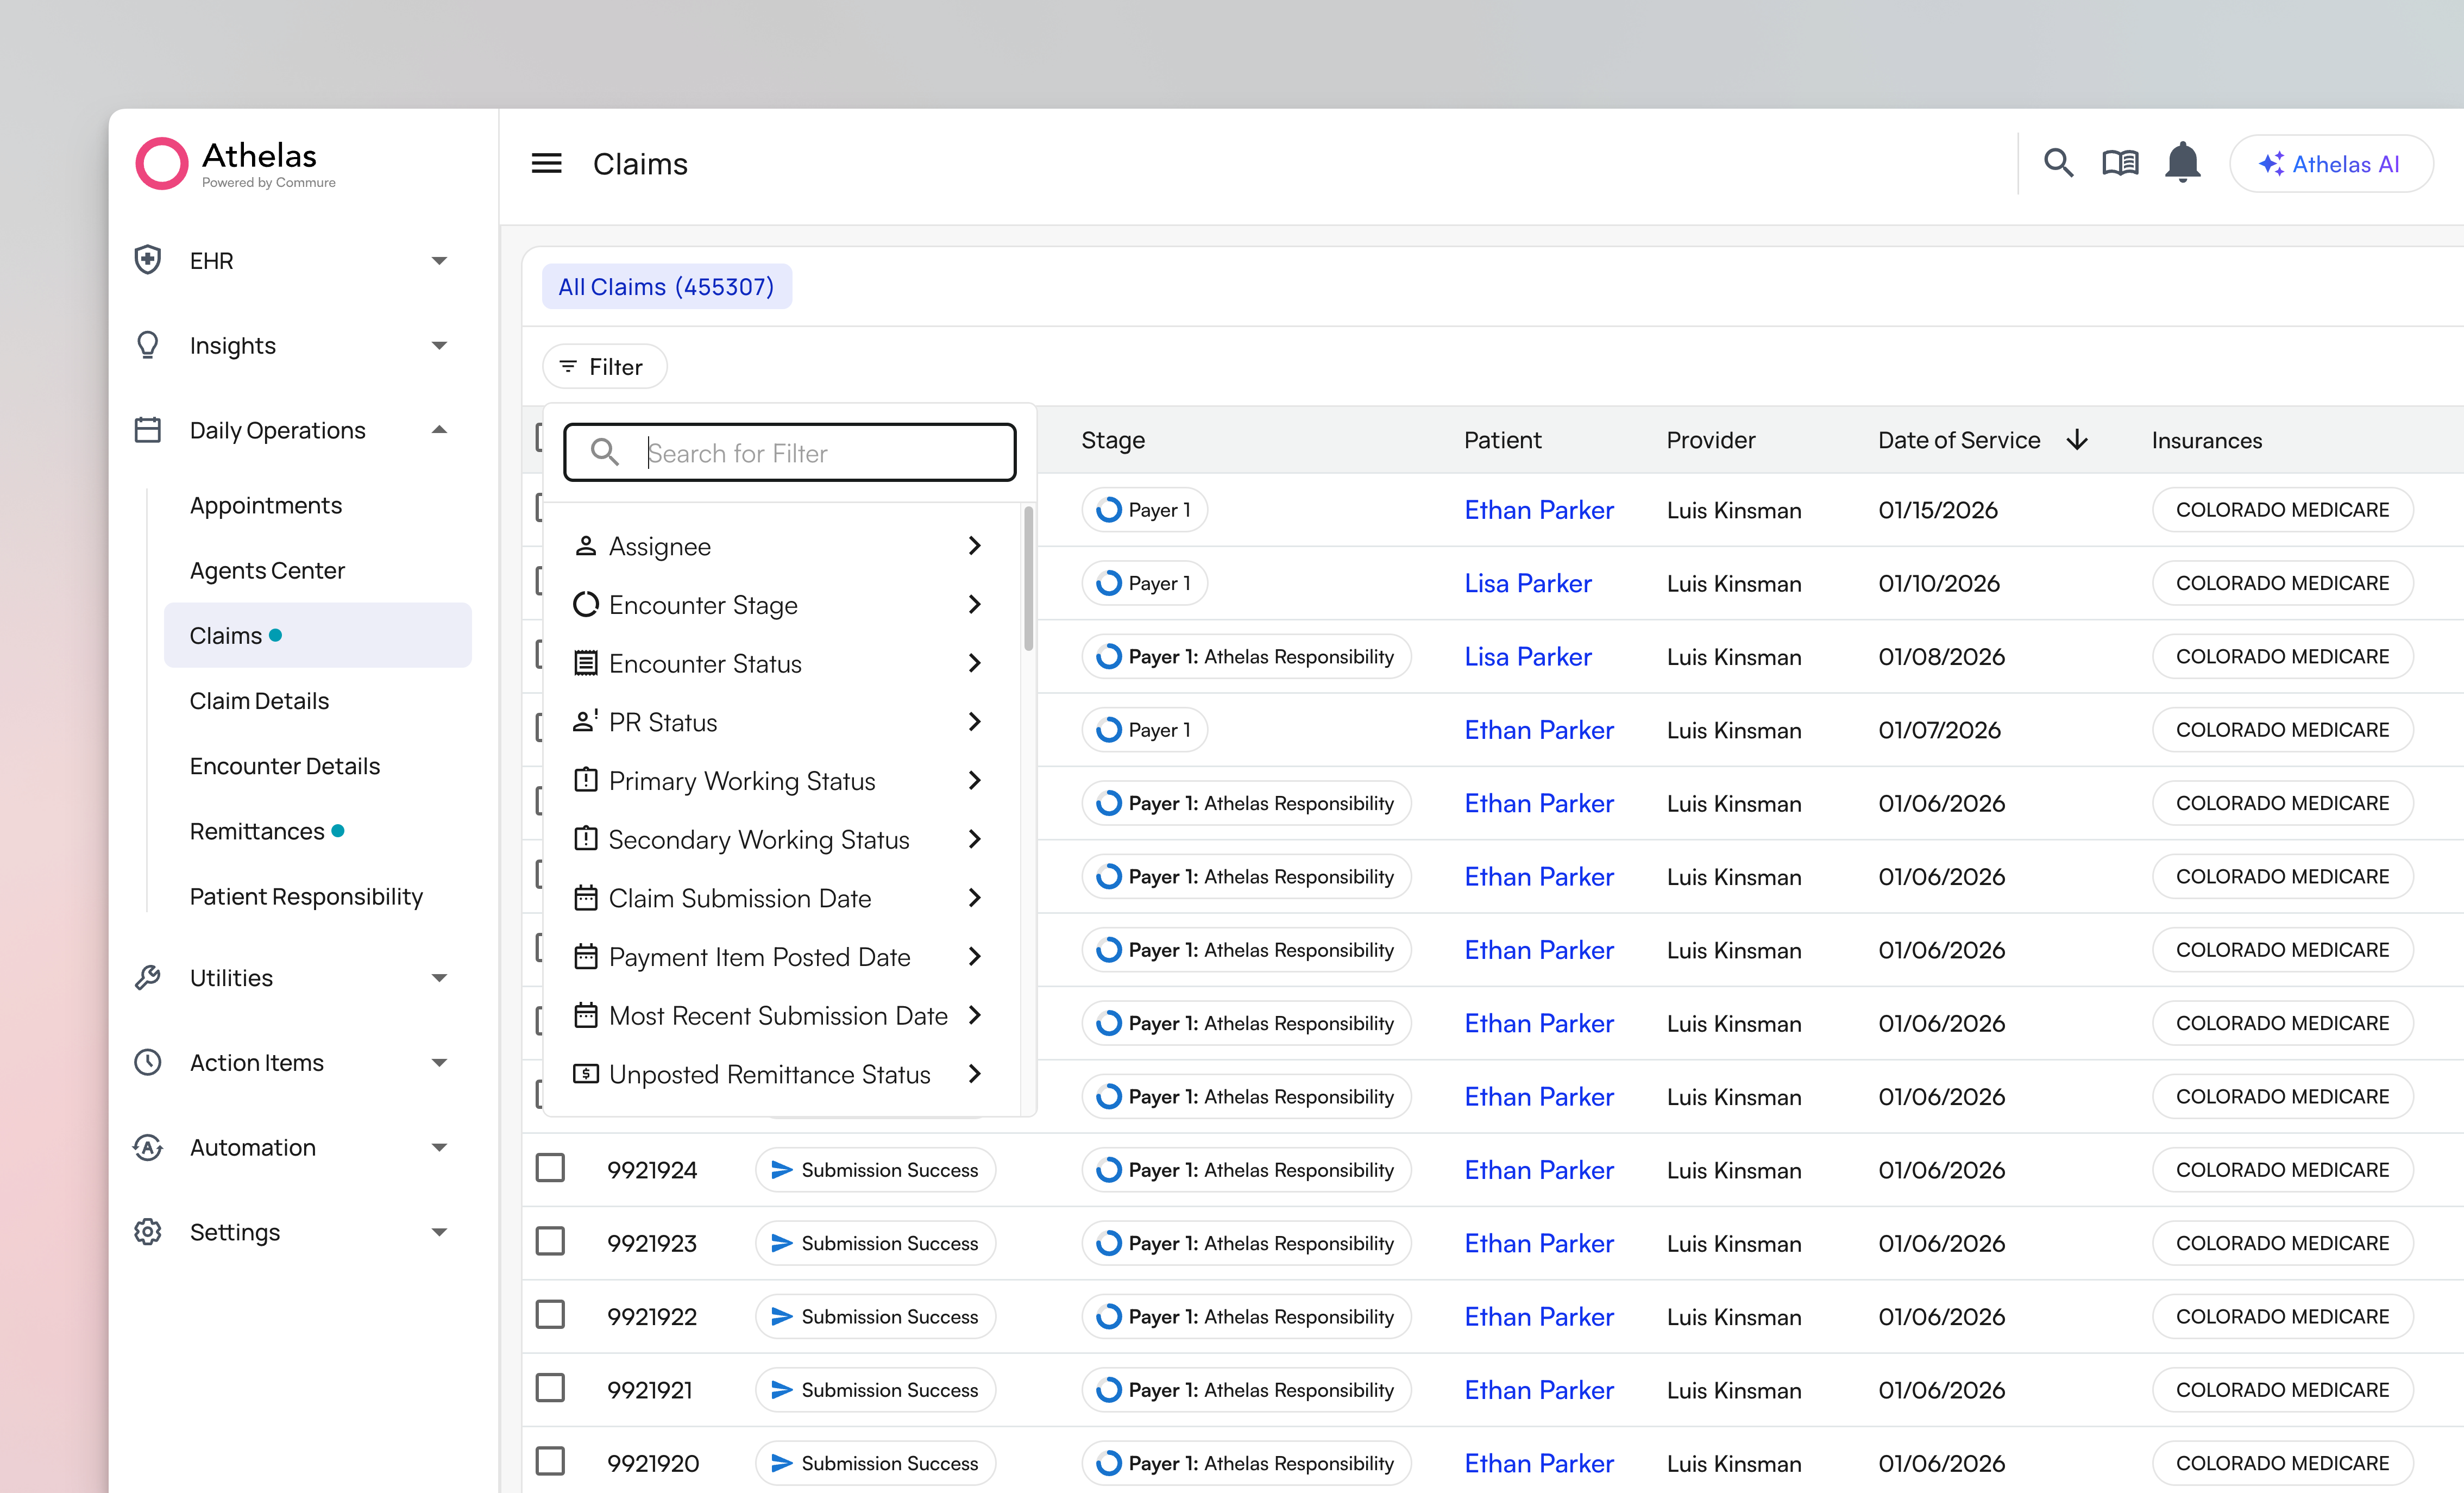Tick the checkbox for claim 9921922
Viewport: 2464px width, 1493px height.
(551, 1315)
